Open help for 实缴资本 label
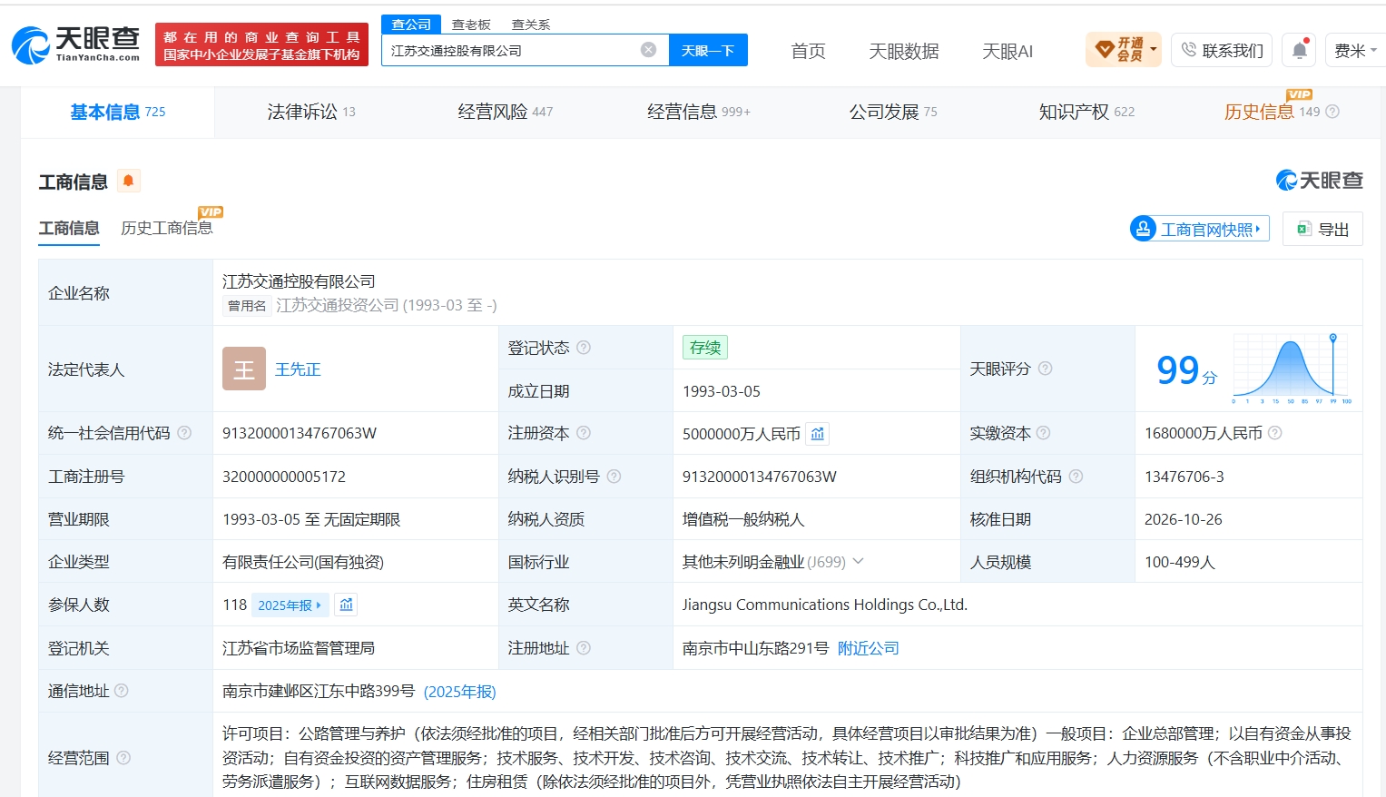The width and height of the screenshot is (1386, 797). (x=1043, y=433)
